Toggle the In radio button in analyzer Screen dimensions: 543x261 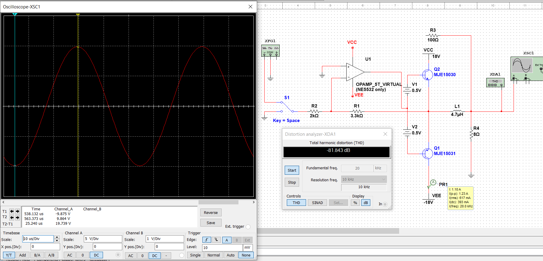tap(385, 204)
